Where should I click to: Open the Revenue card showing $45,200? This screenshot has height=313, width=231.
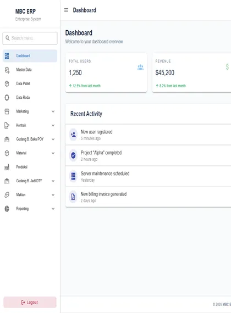(x=191, y=72)
